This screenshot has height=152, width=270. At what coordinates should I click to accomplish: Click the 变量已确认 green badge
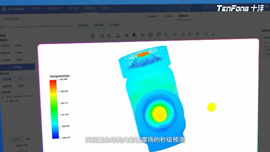point(99,25)
